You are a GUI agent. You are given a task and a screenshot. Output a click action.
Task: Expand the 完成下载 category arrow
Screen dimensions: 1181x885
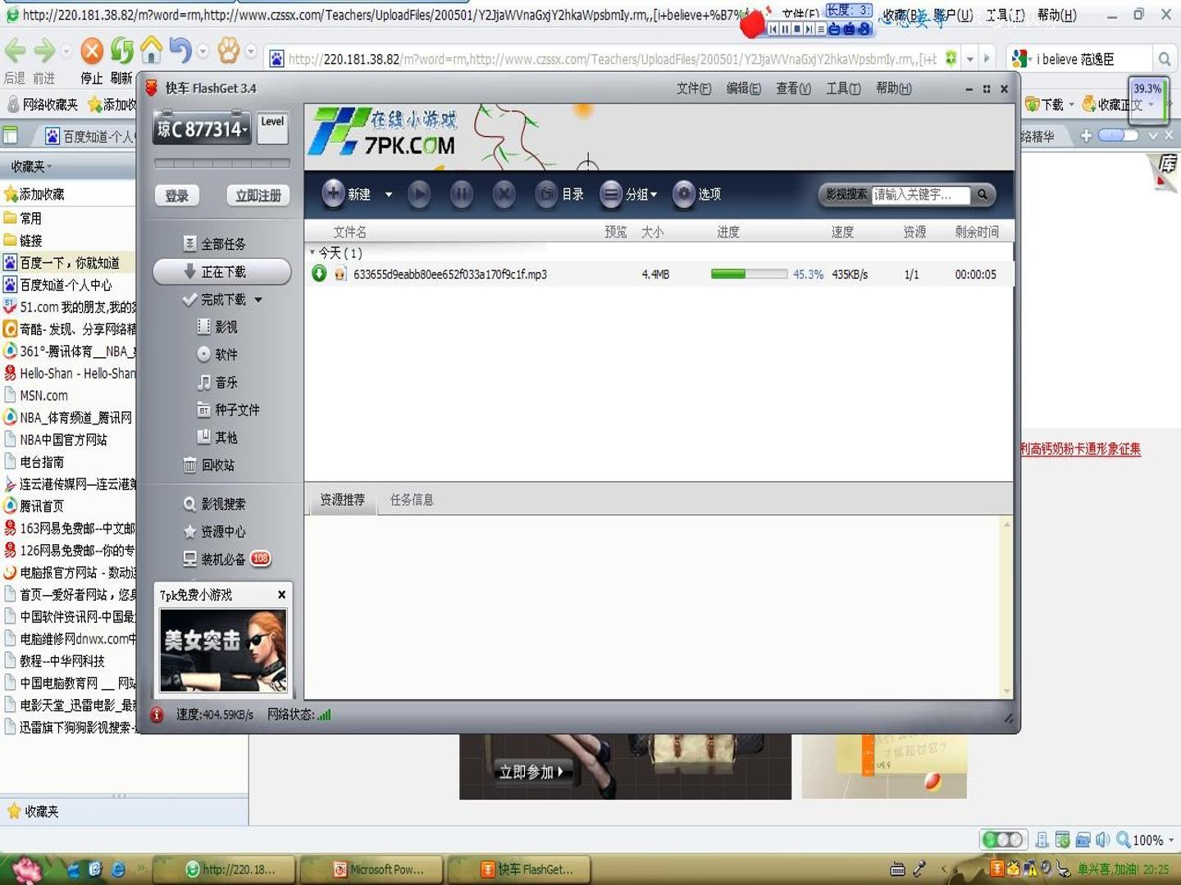tap(258, 300)
